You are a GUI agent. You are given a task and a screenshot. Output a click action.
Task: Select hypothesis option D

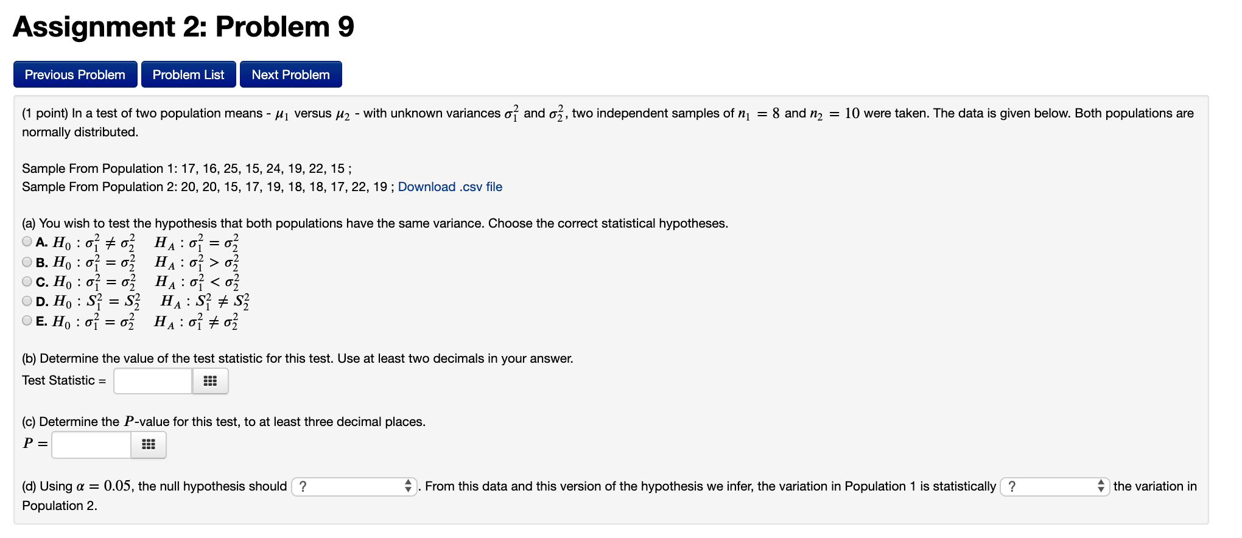27,300
